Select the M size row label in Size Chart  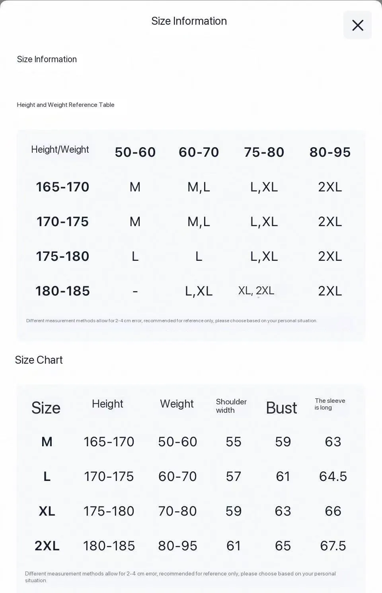(x=47, y=441)
